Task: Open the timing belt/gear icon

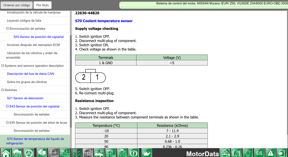Action: coord(29,153)
